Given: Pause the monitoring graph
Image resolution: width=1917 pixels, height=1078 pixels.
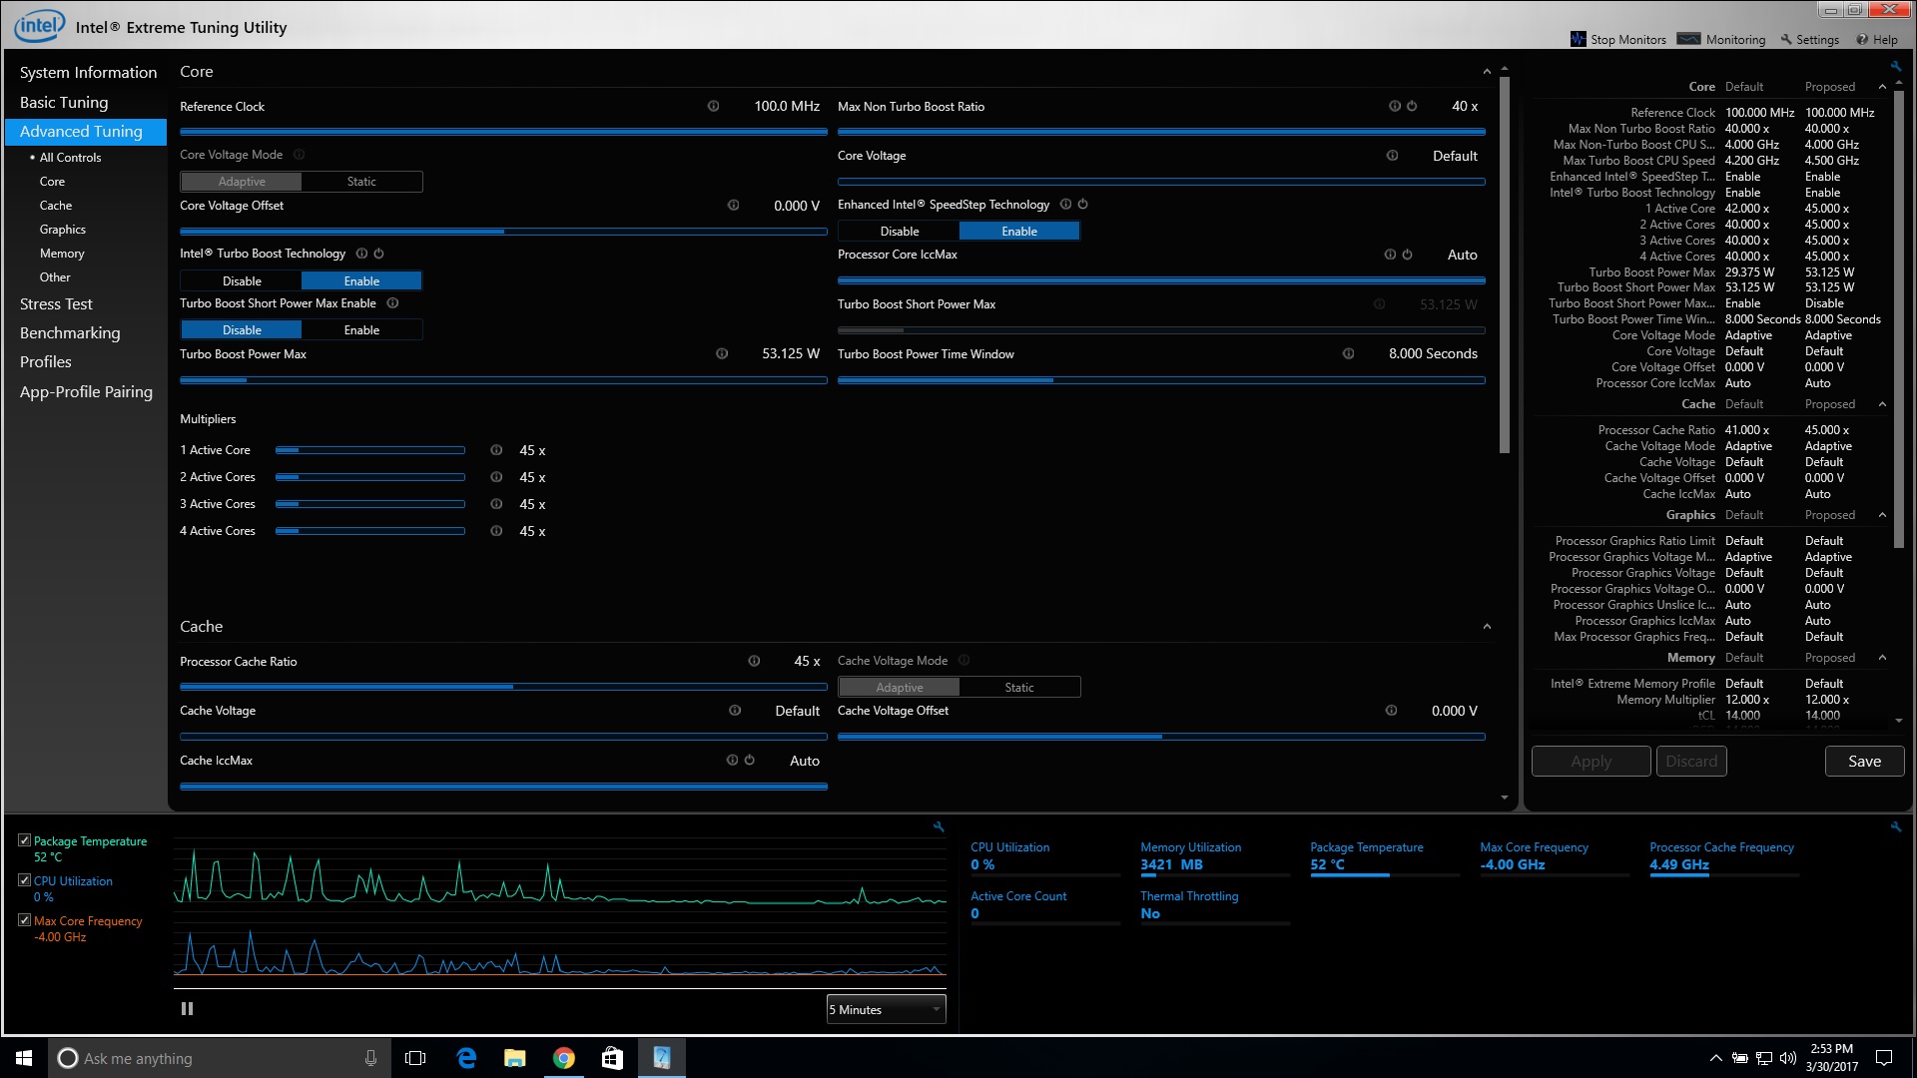Looking at the screenshot, I should pyautogui.click(x=187, y=1009).
